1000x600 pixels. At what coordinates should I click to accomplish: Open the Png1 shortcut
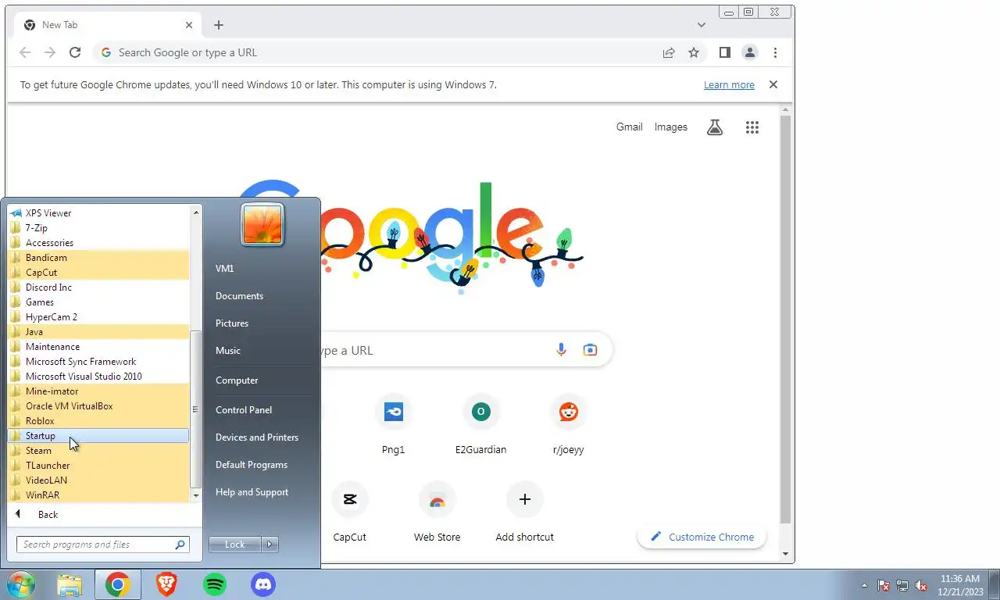click(394, 426)
